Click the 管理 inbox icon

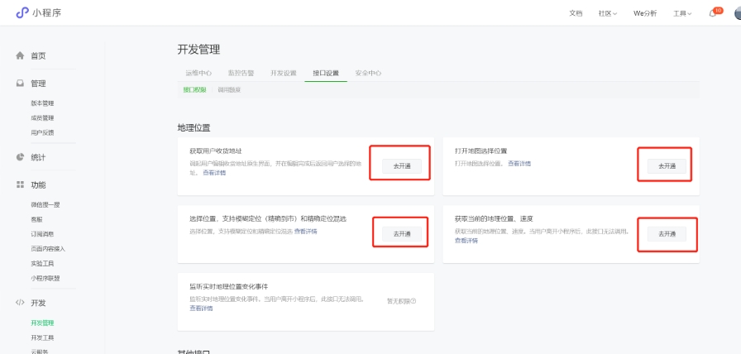pyautogui.click(x=20, y=84)
